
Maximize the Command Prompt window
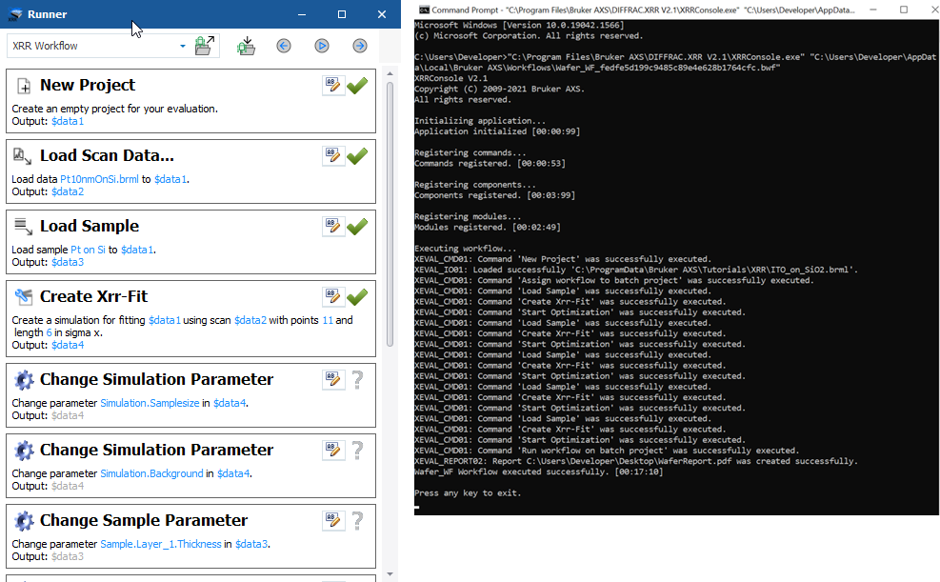click(x=904, y=10)
